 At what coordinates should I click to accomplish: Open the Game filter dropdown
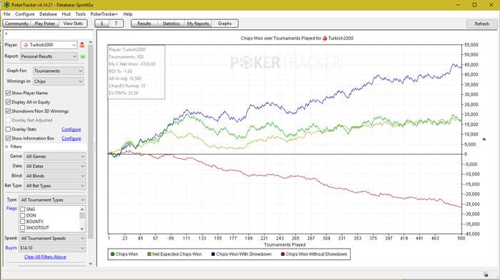55,156
